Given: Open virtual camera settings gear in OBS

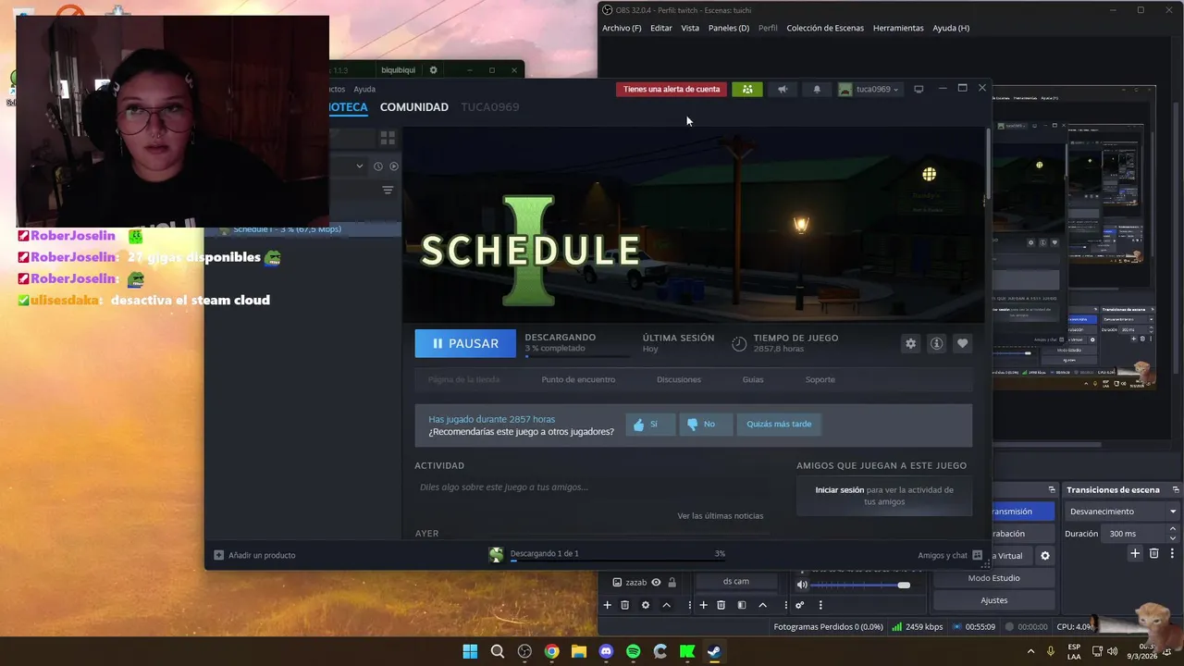Looking at the screenshot, I should (1045, 556).
